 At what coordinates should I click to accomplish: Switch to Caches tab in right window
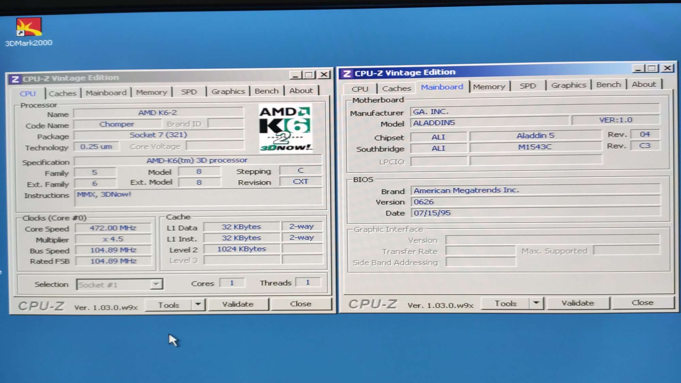click(396, 88)
